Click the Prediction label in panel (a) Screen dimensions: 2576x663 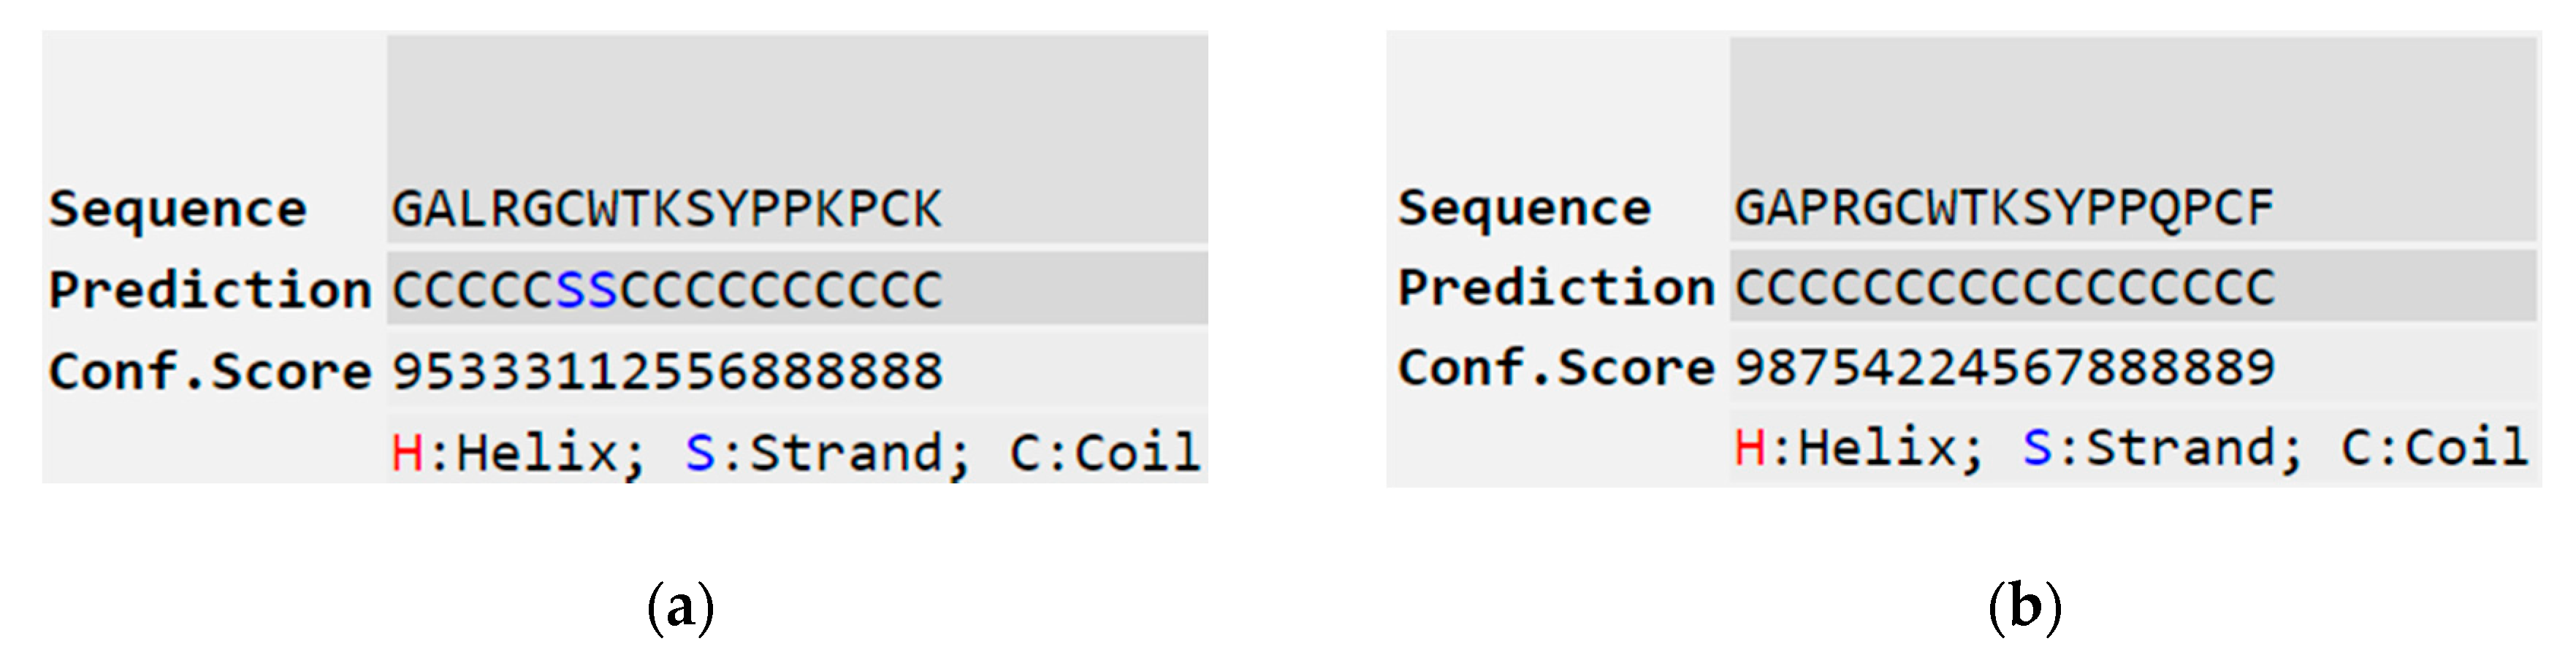211,291
